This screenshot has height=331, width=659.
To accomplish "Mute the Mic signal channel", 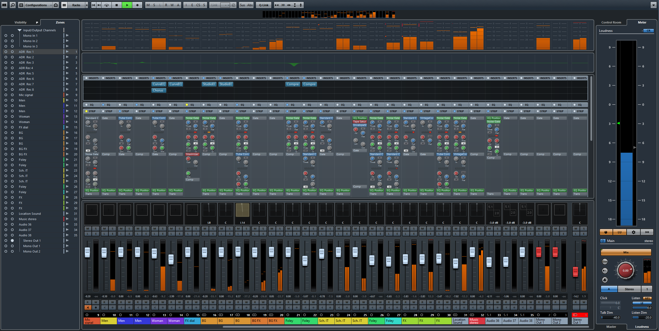I will click(x=88, y=228).
